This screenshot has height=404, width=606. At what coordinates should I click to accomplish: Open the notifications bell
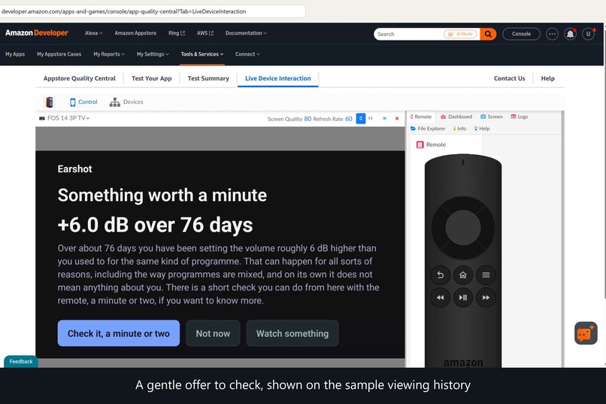pyautogui.click(x=570, y=34)
